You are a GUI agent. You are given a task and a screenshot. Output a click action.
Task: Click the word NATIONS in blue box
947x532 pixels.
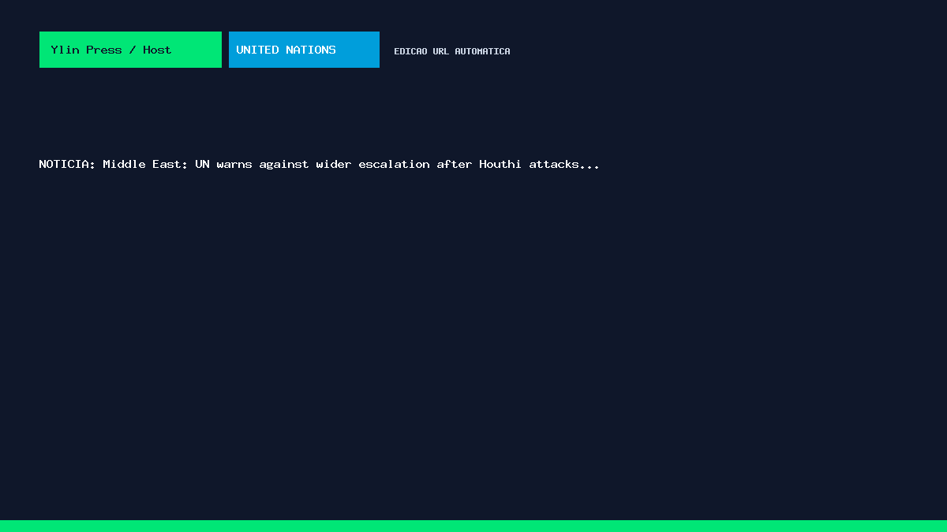311,50
